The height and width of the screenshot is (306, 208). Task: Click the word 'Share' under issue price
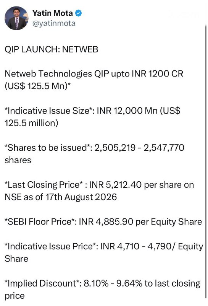pyautogui.click(x=16, y=259)
